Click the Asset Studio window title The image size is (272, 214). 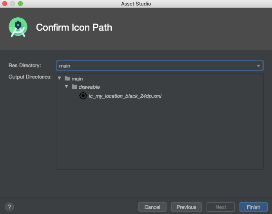coord(136,4)
